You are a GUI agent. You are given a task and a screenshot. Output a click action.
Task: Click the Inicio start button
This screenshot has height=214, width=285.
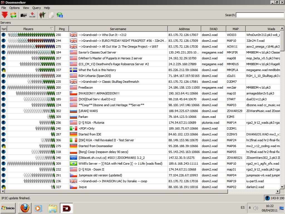(8, 208)
